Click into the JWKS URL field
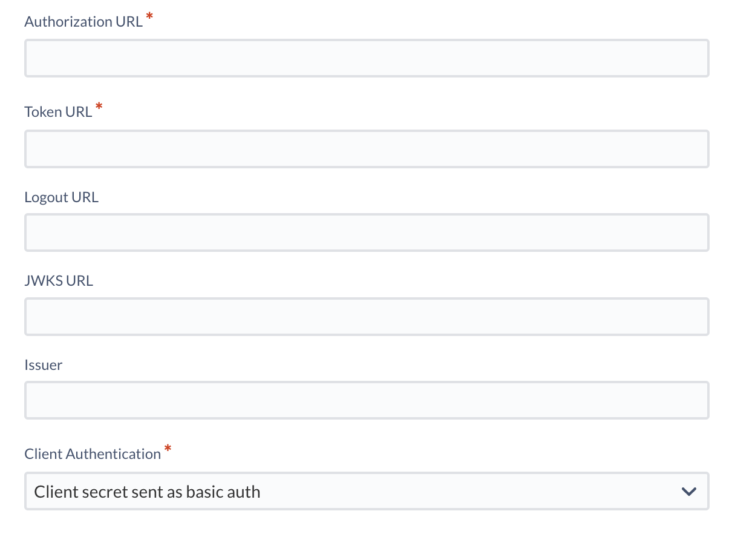This screenshot has height=534, width=732. tap(367, 317)
